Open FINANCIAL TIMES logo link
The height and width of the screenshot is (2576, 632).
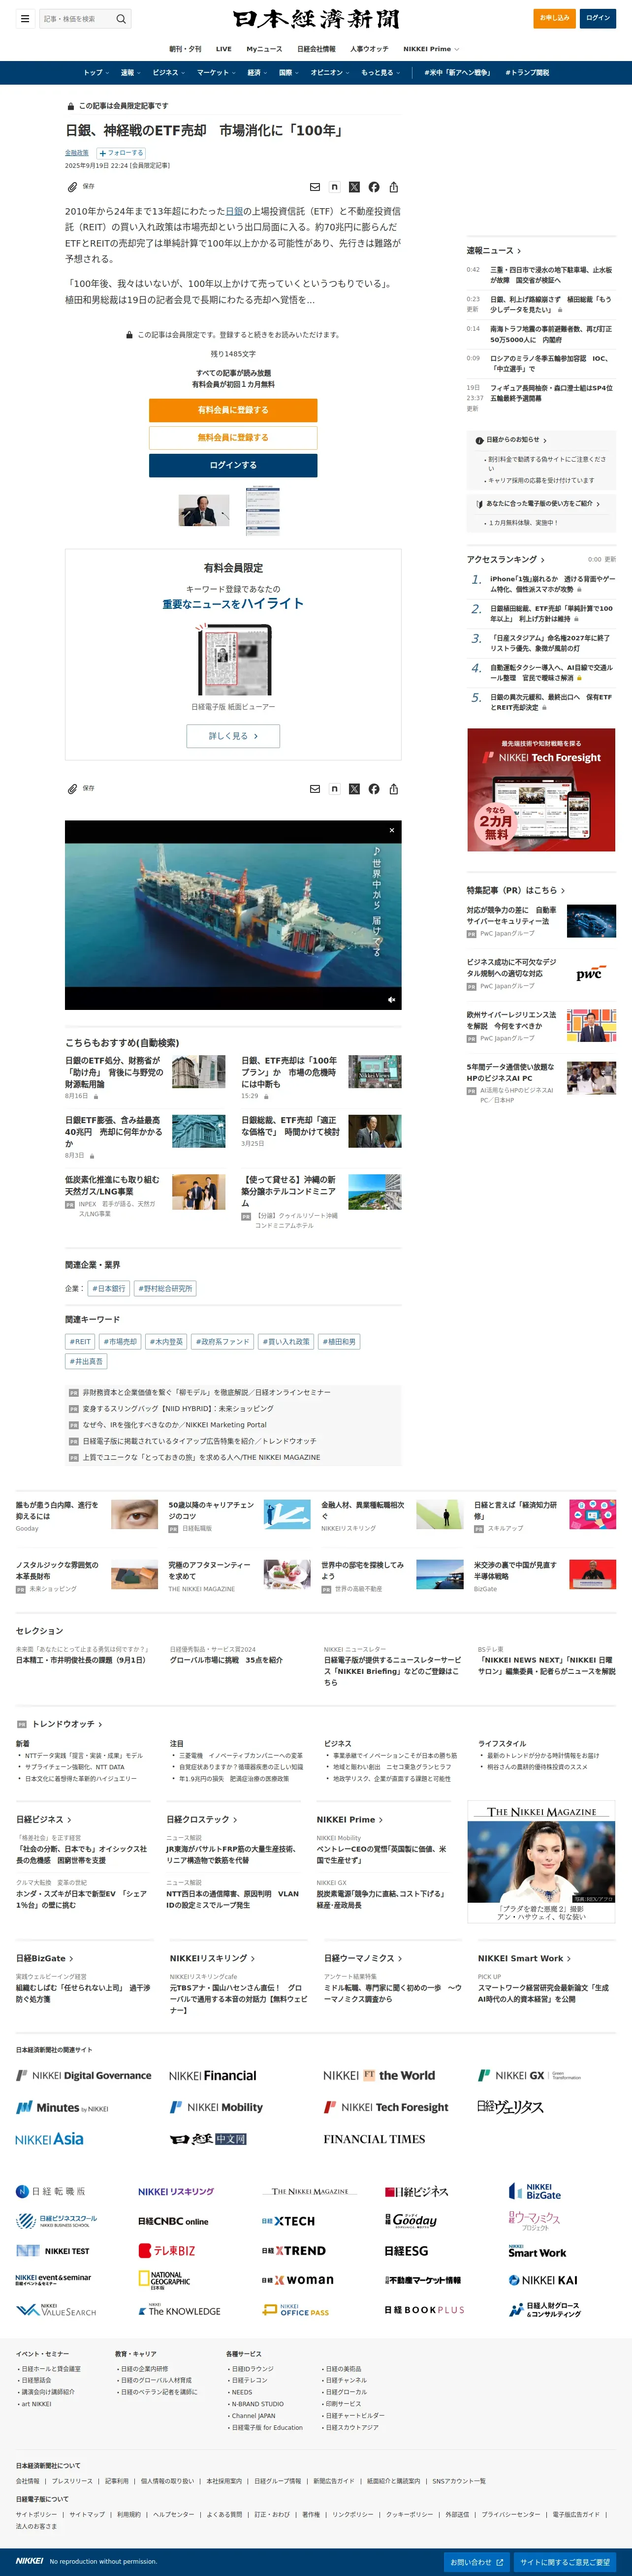click(374, 2139)
